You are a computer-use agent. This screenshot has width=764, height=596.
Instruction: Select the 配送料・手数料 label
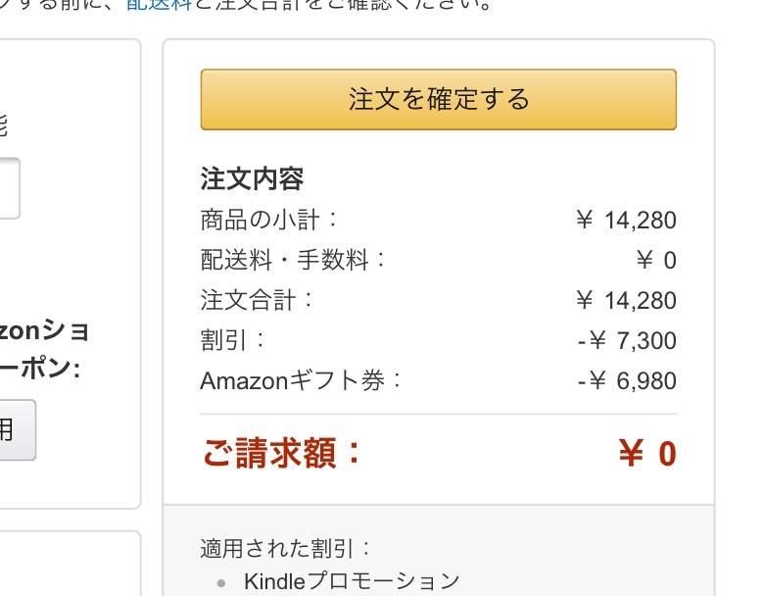click(294, 260)
